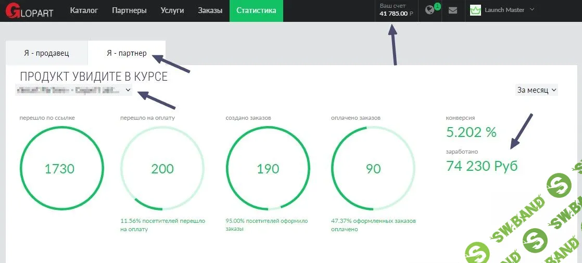The width and height of the screenshot is (582, 263).
Task: Click the label создано заказов
Action: [248, 118]
